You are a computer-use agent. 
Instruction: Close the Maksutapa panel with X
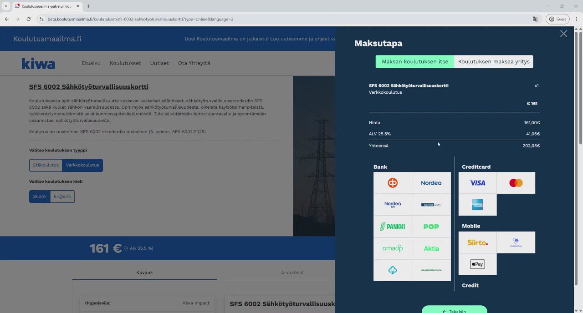coord(563,34)
